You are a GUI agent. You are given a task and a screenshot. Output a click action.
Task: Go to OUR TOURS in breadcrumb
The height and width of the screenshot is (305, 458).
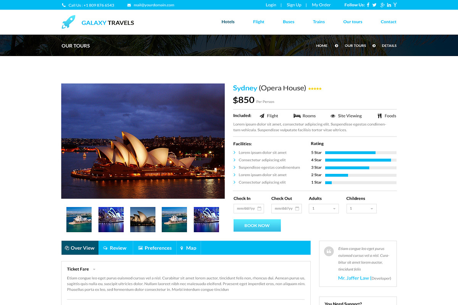(x=355, y=46)
